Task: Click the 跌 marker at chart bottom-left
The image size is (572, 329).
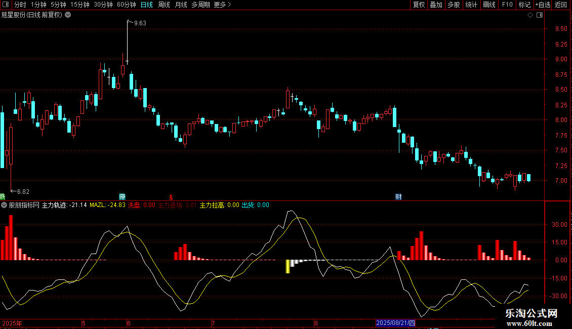Action: [3, 196]
